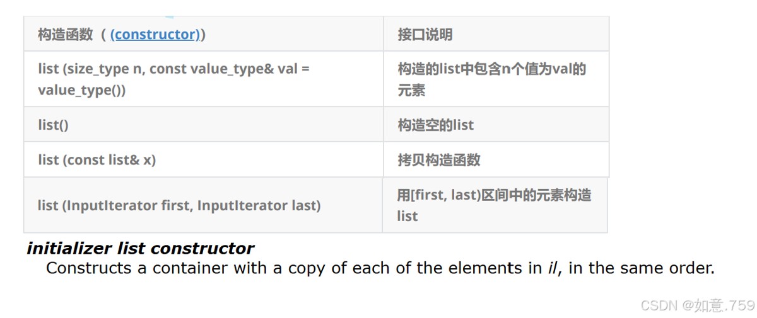
Task: Click the list (const list& x) cell
Action: pyautogui.click(x=204, y=160)
